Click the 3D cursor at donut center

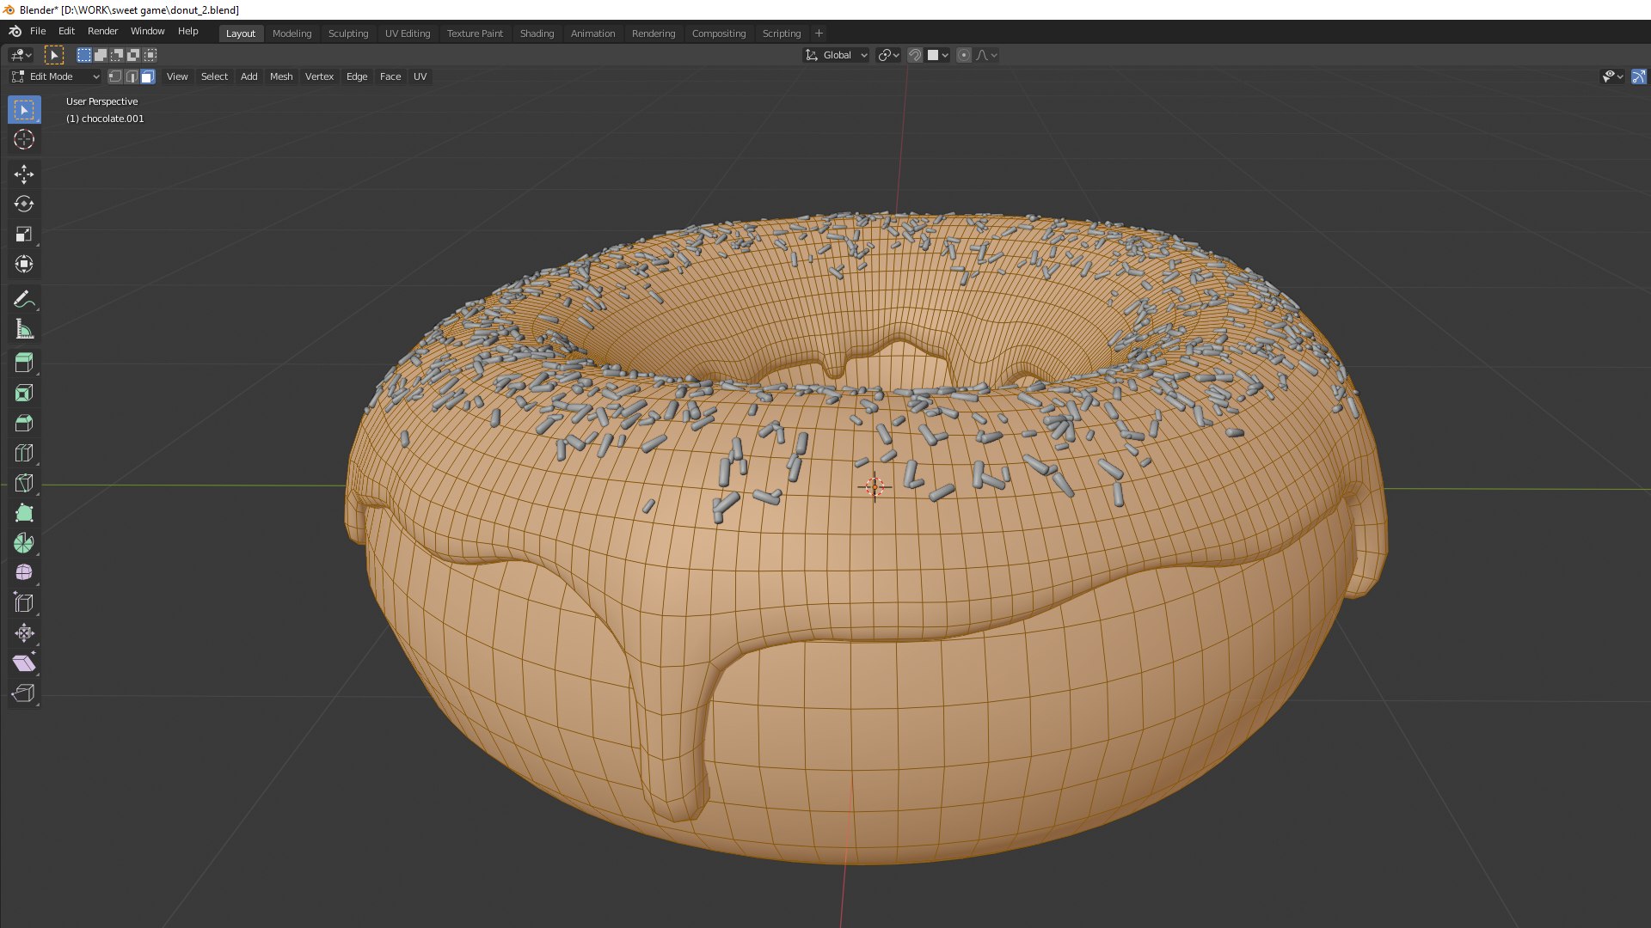pyautogui.click(x=875, y=487)
